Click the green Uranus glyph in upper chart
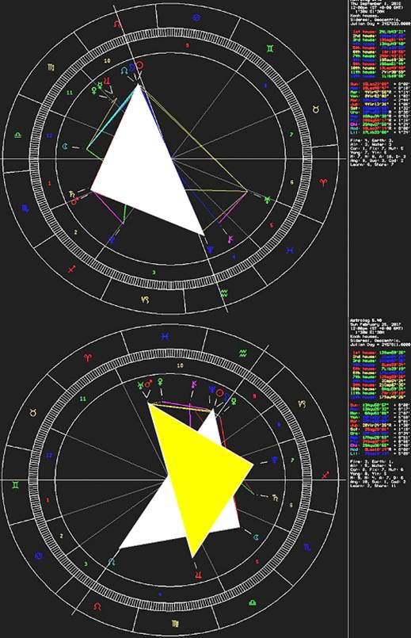This screenshot has width=411, height=638. [x=267, y=200]
